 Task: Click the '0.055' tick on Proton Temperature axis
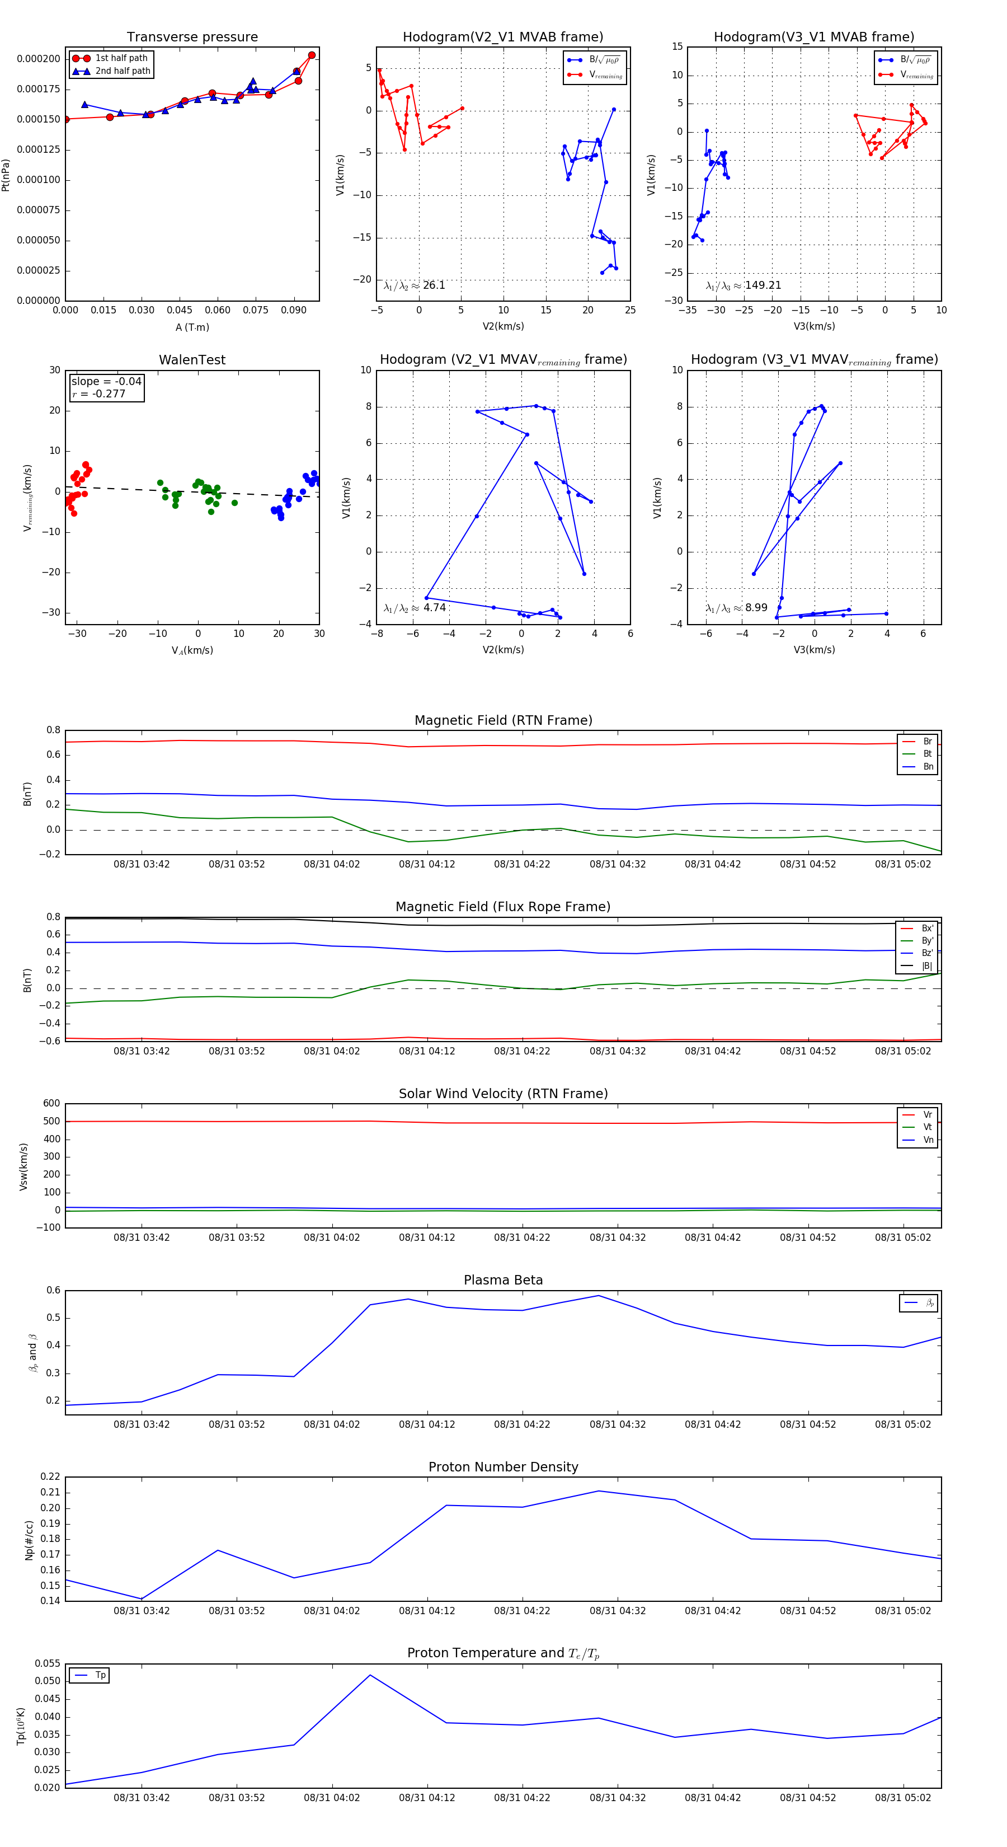48,1663
